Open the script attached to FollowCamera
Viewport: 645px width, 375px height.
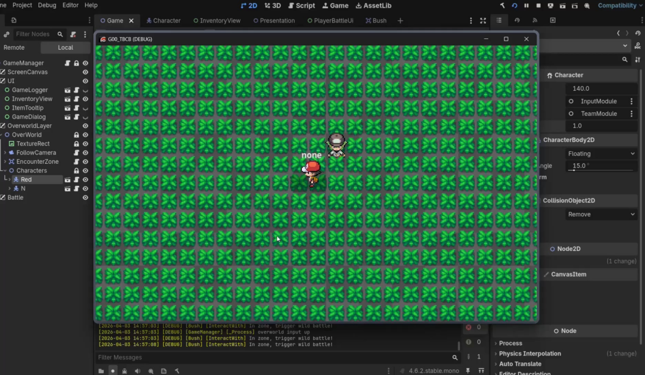[x=76, y=153]
